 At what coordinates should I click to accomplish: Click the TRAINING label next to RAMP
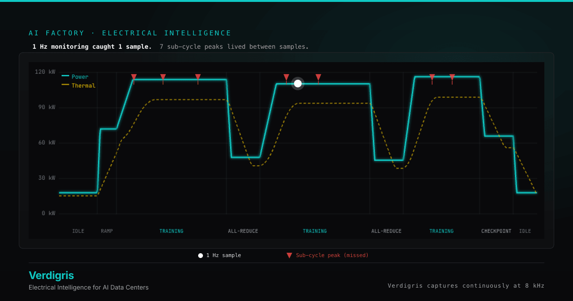pyautogui.click(x=171, y=231)
